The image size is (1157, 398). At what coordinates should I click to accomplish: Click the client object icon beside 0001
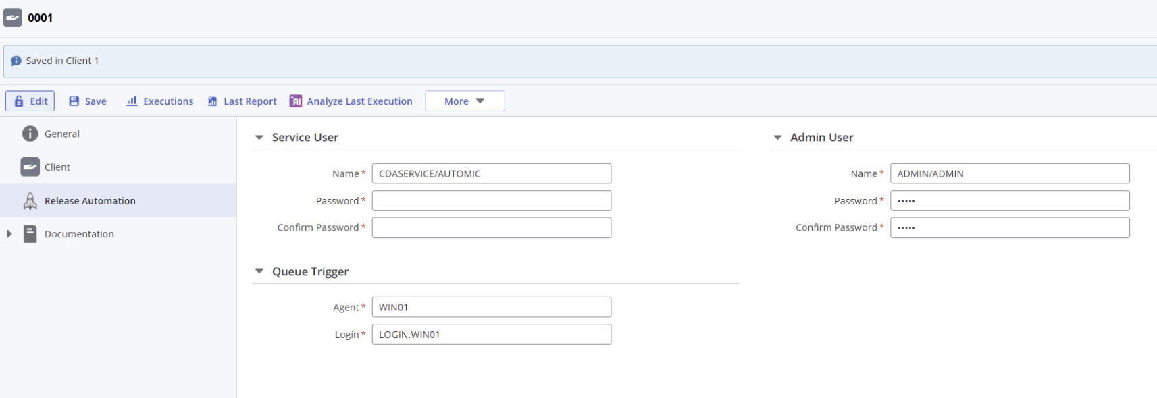click(13, 18)
